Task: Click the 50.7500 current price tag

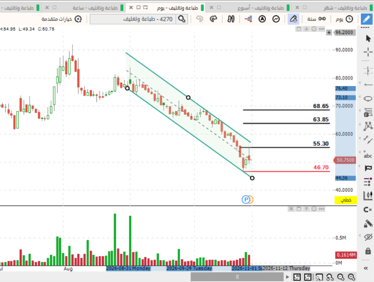Action: [x=345, y=160]
